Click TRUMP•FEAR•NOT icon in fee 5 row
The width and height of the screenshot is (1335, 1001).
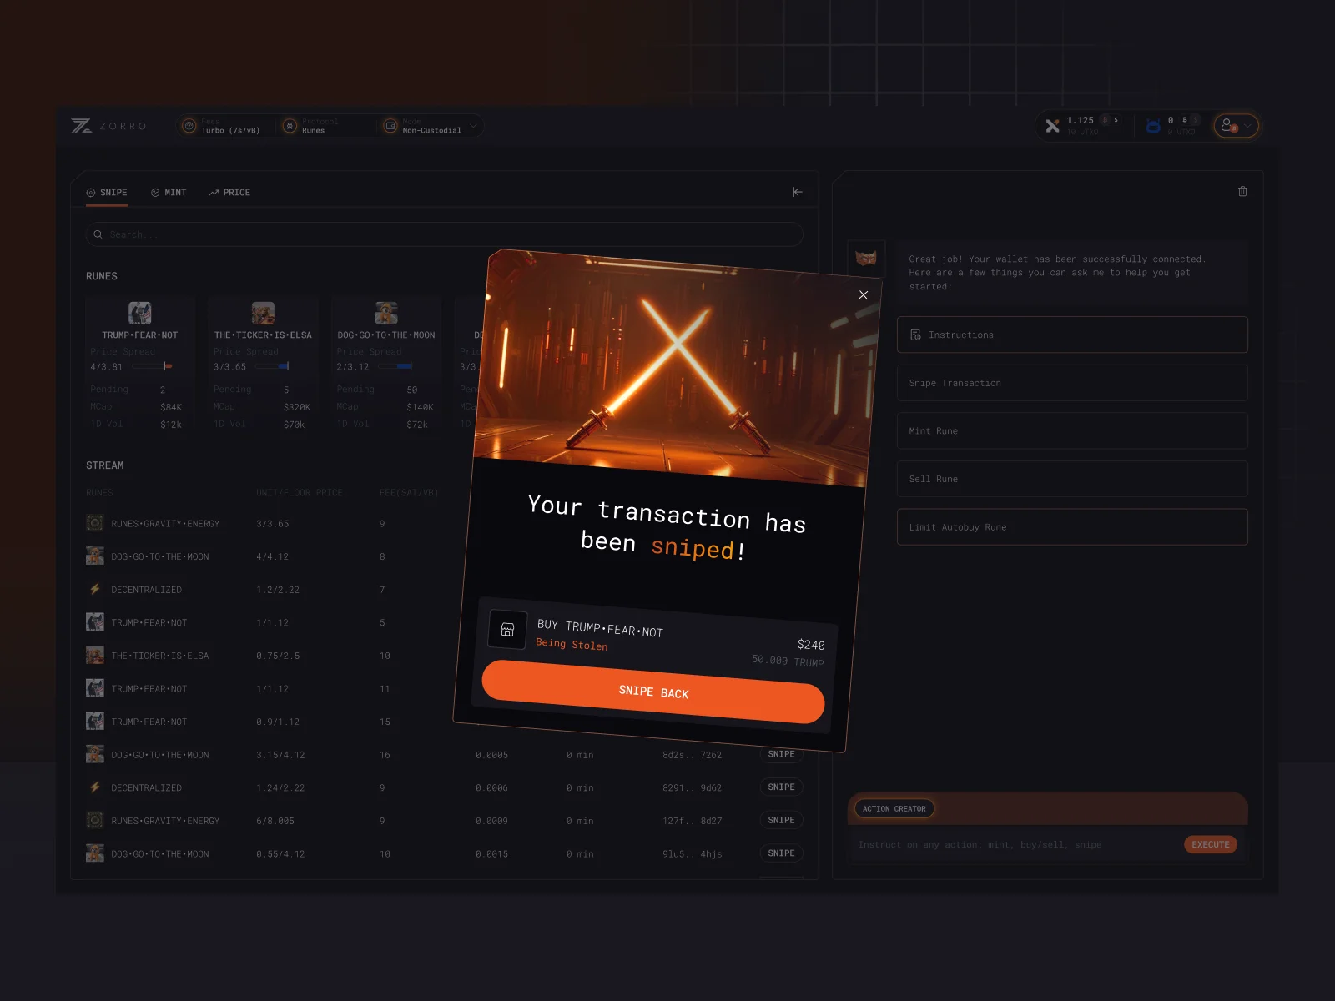point(95,622)
